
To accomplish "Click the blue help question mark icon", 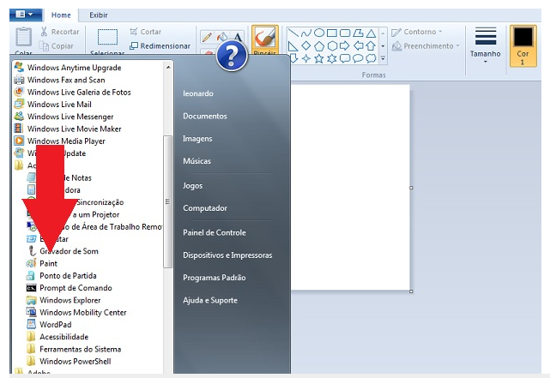I will pos(232,56).
